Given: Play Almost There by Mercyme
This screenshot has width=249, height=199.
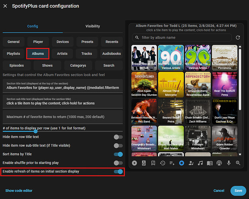Looking at the screenshot, I should [x=171, y=85].
